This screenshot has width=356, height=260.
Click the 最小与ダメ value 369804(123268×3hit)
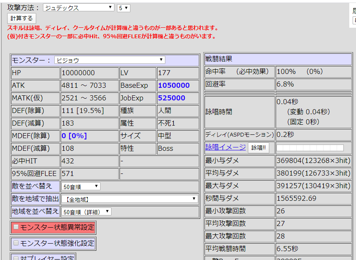(x=313, y=161)
